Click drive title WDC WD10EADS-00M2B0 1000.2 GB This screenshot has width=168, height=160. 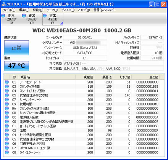coord(82,30)
